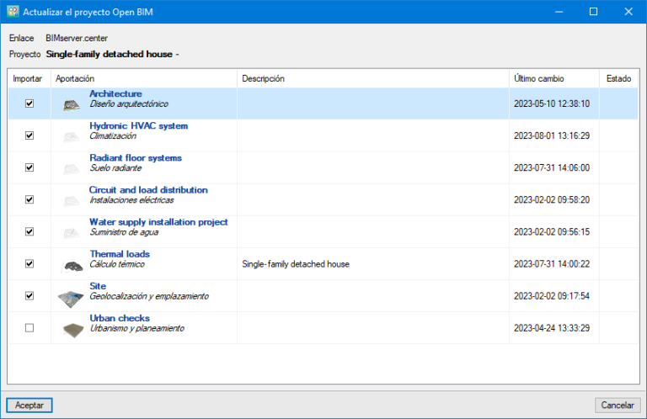Click the BIMserver.center link text
This screenshot has height=419, width=647.
point(77,39)
